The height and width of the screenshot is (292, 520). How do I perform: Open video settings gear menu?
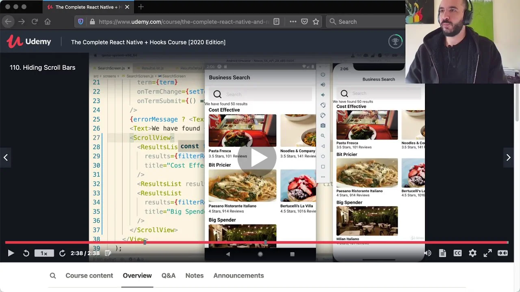pyautogui.click(x=472, y=253)
